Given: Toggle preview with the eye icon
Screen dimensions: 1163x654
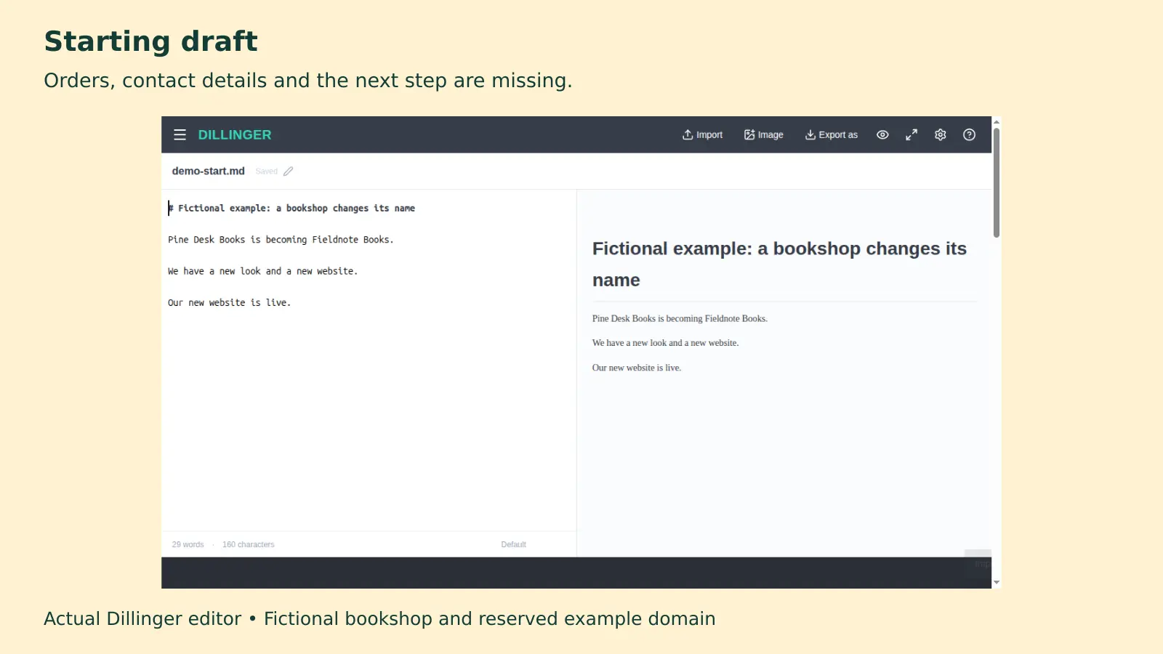Looking at the screenshot, I should [882, 134].
